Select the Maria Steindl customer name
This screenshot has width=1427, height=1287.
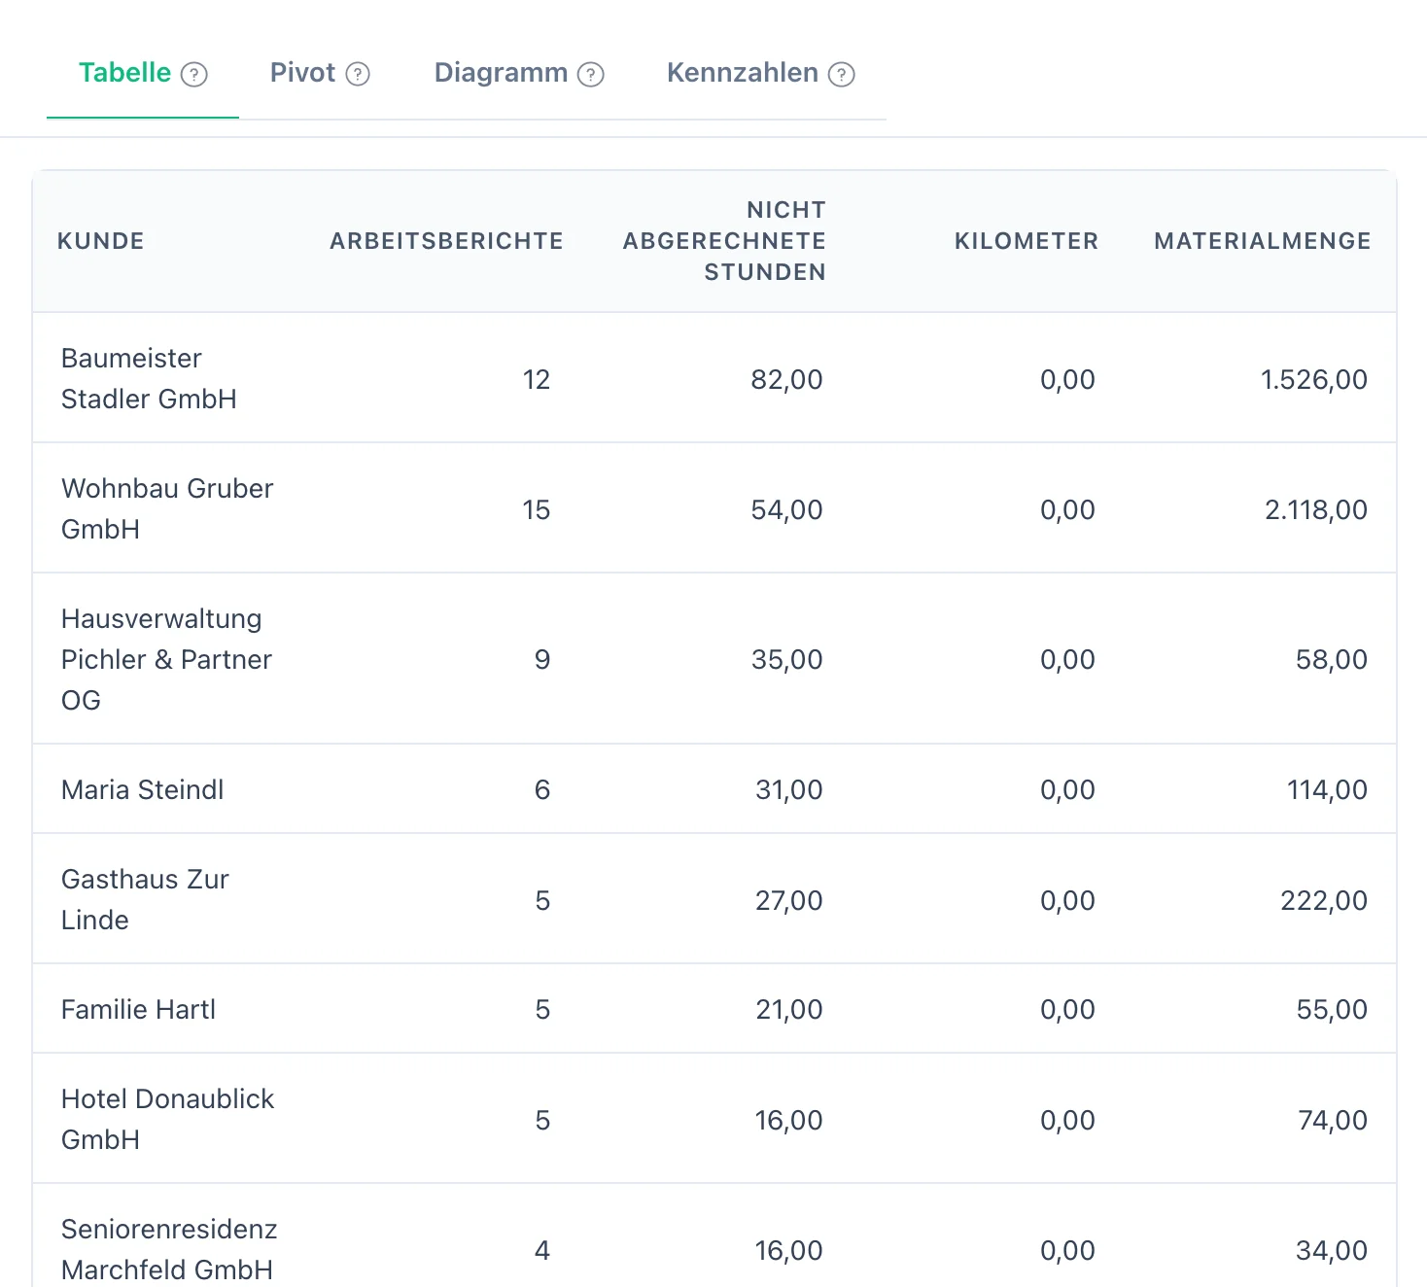[142, 789]
